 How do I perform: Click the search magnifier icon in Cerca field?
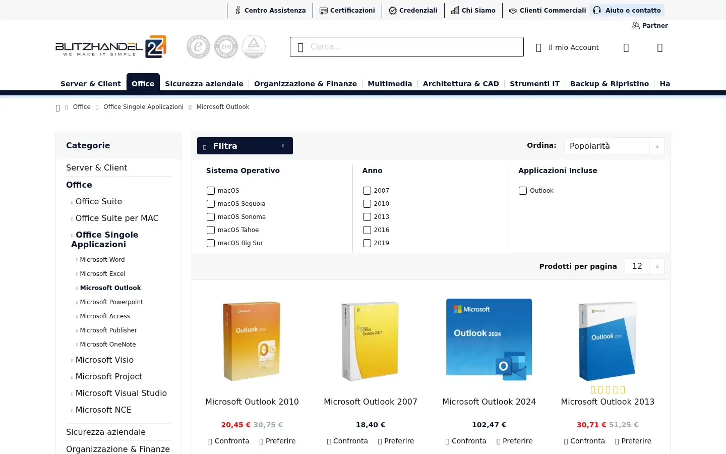[300, 47]
